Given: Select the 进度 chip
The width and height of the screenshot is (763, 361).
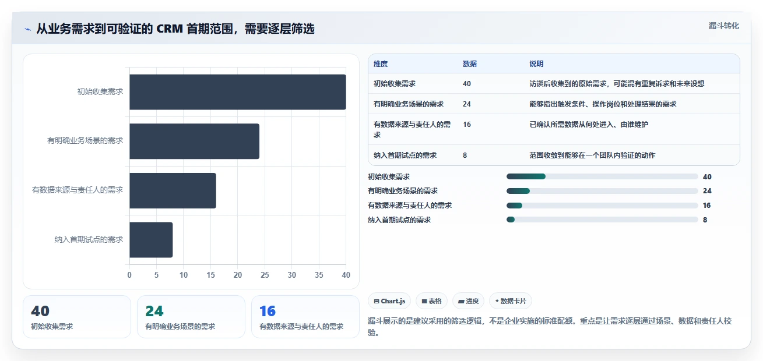Looking at the screenshot, I should 468,301.
